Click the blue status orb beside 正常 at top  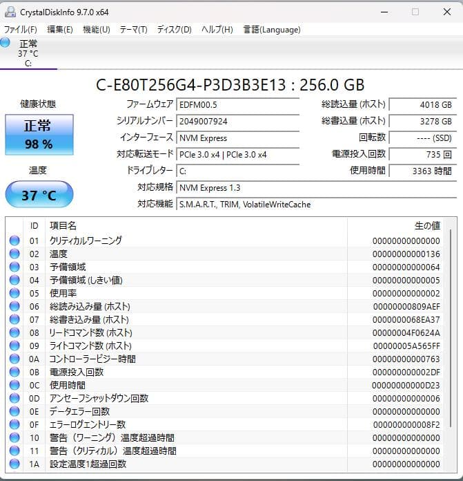(x=5, y=42)
